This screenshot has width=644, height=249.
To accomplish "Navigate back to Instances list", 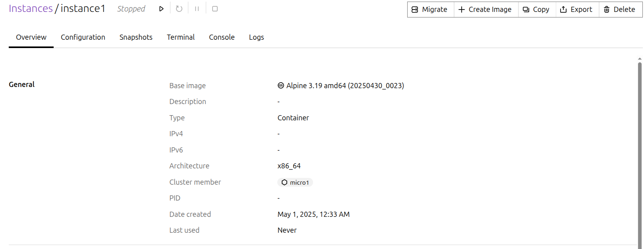I will tap(31, 9).
